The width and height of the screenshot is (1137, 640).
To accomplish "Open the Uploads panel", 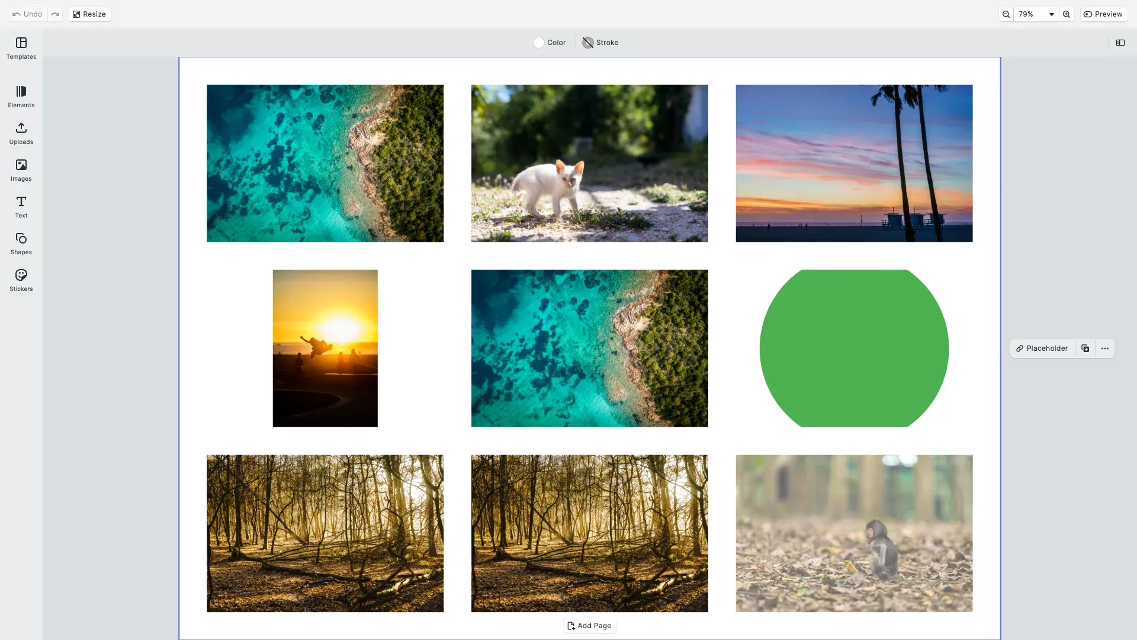I will tap(21, 133).
